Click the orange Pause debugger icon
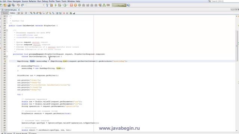239x134 pixels. (x=75, y=5)
